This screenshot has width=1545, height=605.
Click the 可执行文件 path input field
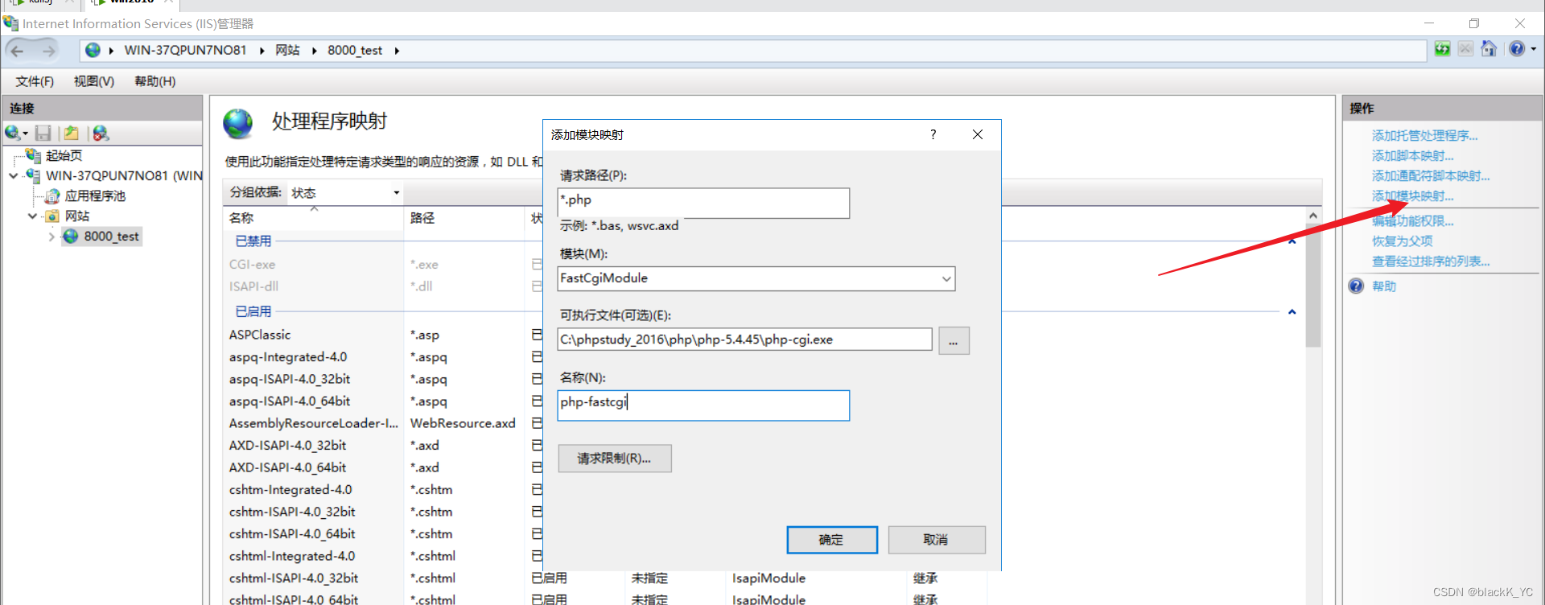click(x=744, y=340)
